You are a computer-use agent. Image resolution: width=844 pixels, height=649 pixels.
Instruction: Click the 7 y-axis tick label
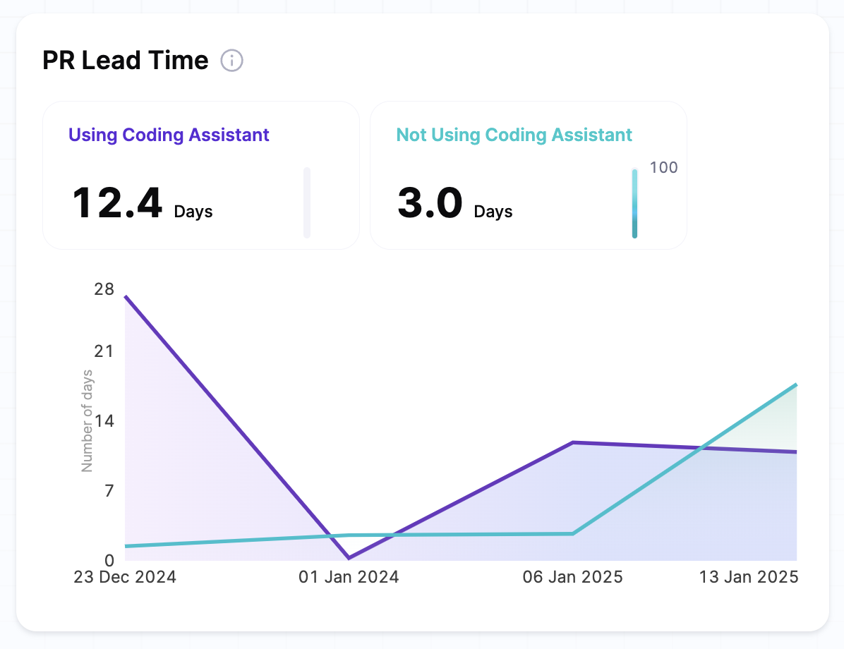pyautogui.click(x=109, y=490)
